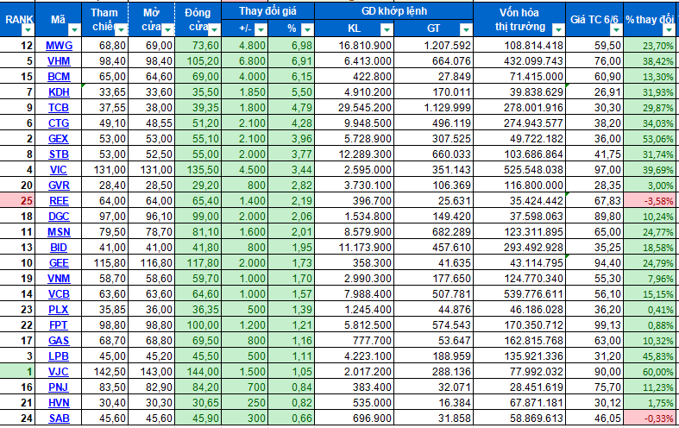679x428 pixels.
Task: Open the Mã column filter dropdown
Action: [x=74, y=30]
